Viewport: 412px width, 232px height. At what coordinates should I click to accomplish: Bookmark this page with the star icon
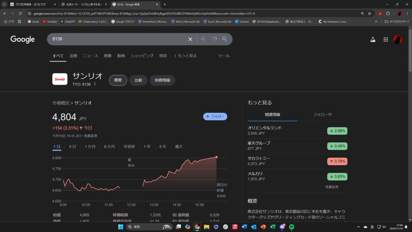click(369, 13)
